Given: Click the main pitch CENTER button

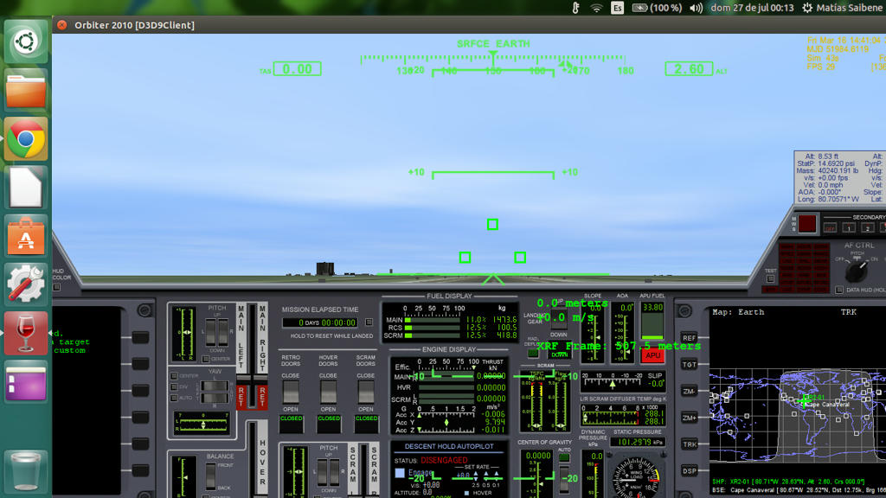Looking at the screenshot, I should point(206,359).
